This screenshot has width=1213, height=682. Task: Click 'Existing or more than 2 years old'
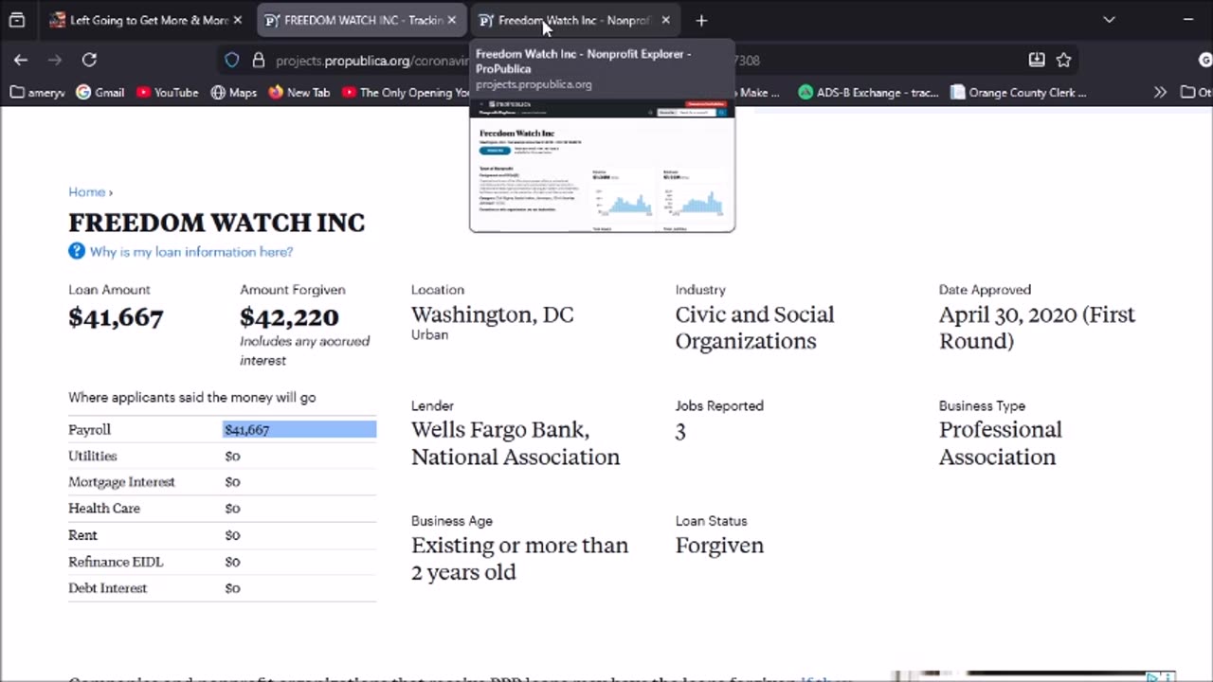click(x=519, y=559)
